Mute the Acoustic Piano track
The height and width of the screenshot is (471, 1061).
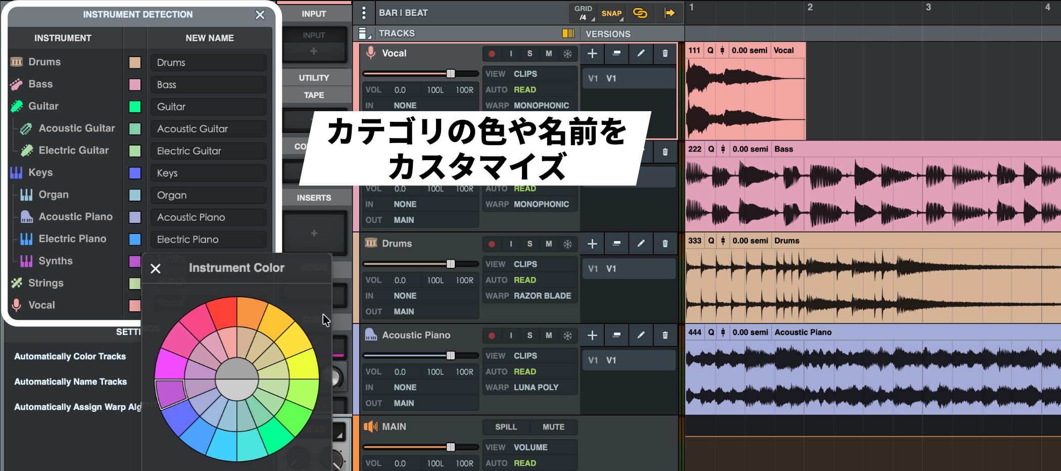click(549, 336)
